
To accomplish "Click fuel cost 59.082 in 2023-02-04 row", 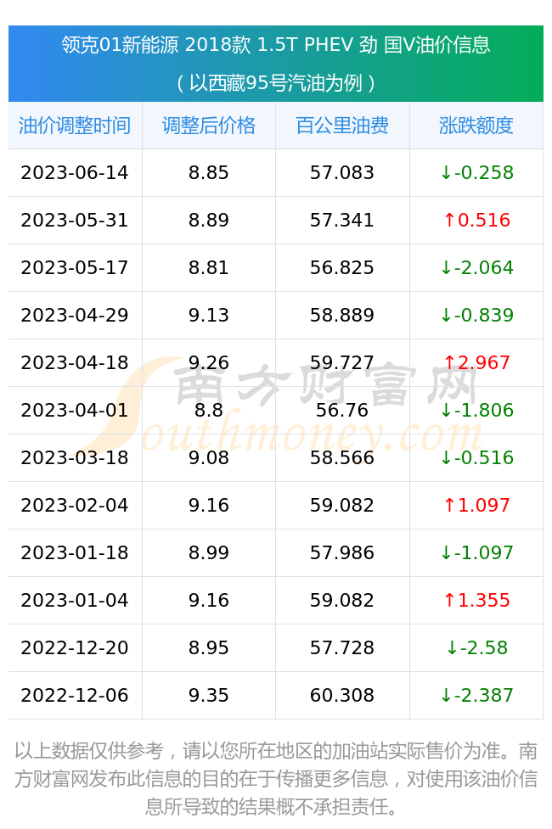I will coord(342,506).
